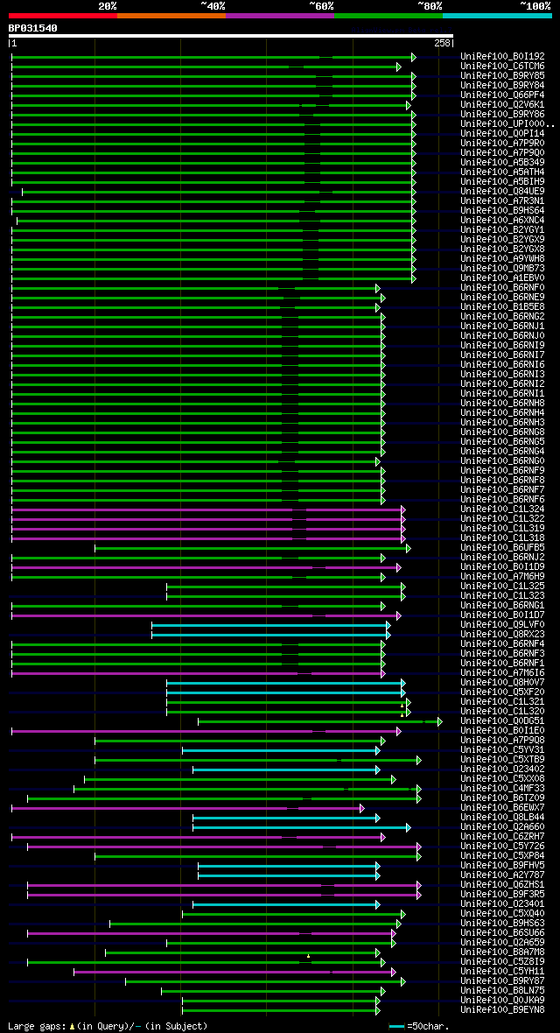The width and height of the screenshot is (560, 1033).
Task: Click the UniRef100_B6RNH8 entry
Action: (x=502, y=403)
